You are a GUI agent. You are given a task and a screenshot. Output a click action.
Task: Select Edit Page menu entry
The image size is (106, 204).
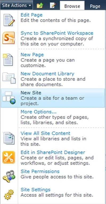(31, 15)
